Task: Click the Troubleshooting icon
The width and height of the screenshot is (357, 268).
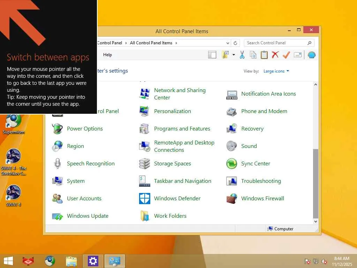Action: click(232, 181)
